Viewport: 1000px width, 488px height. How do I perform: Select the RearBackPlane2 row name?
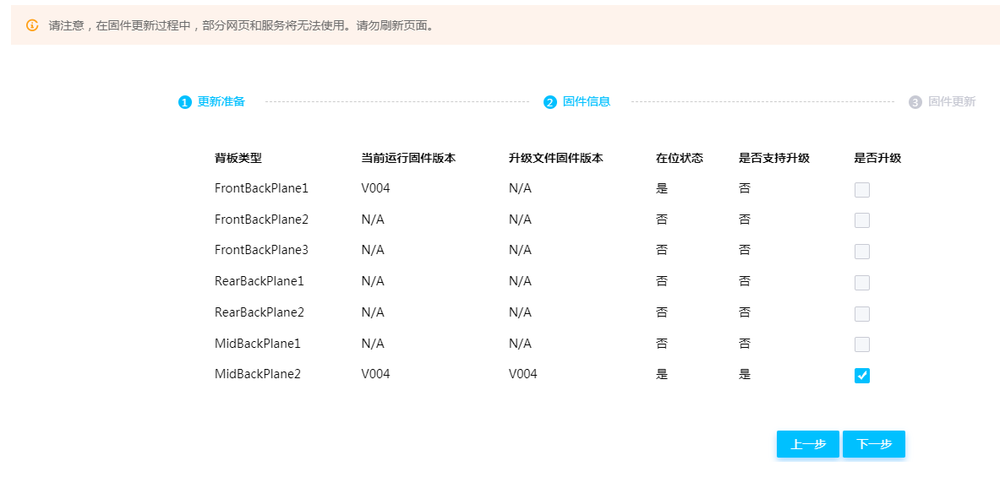pyautogui.click(x=260, y=312)
